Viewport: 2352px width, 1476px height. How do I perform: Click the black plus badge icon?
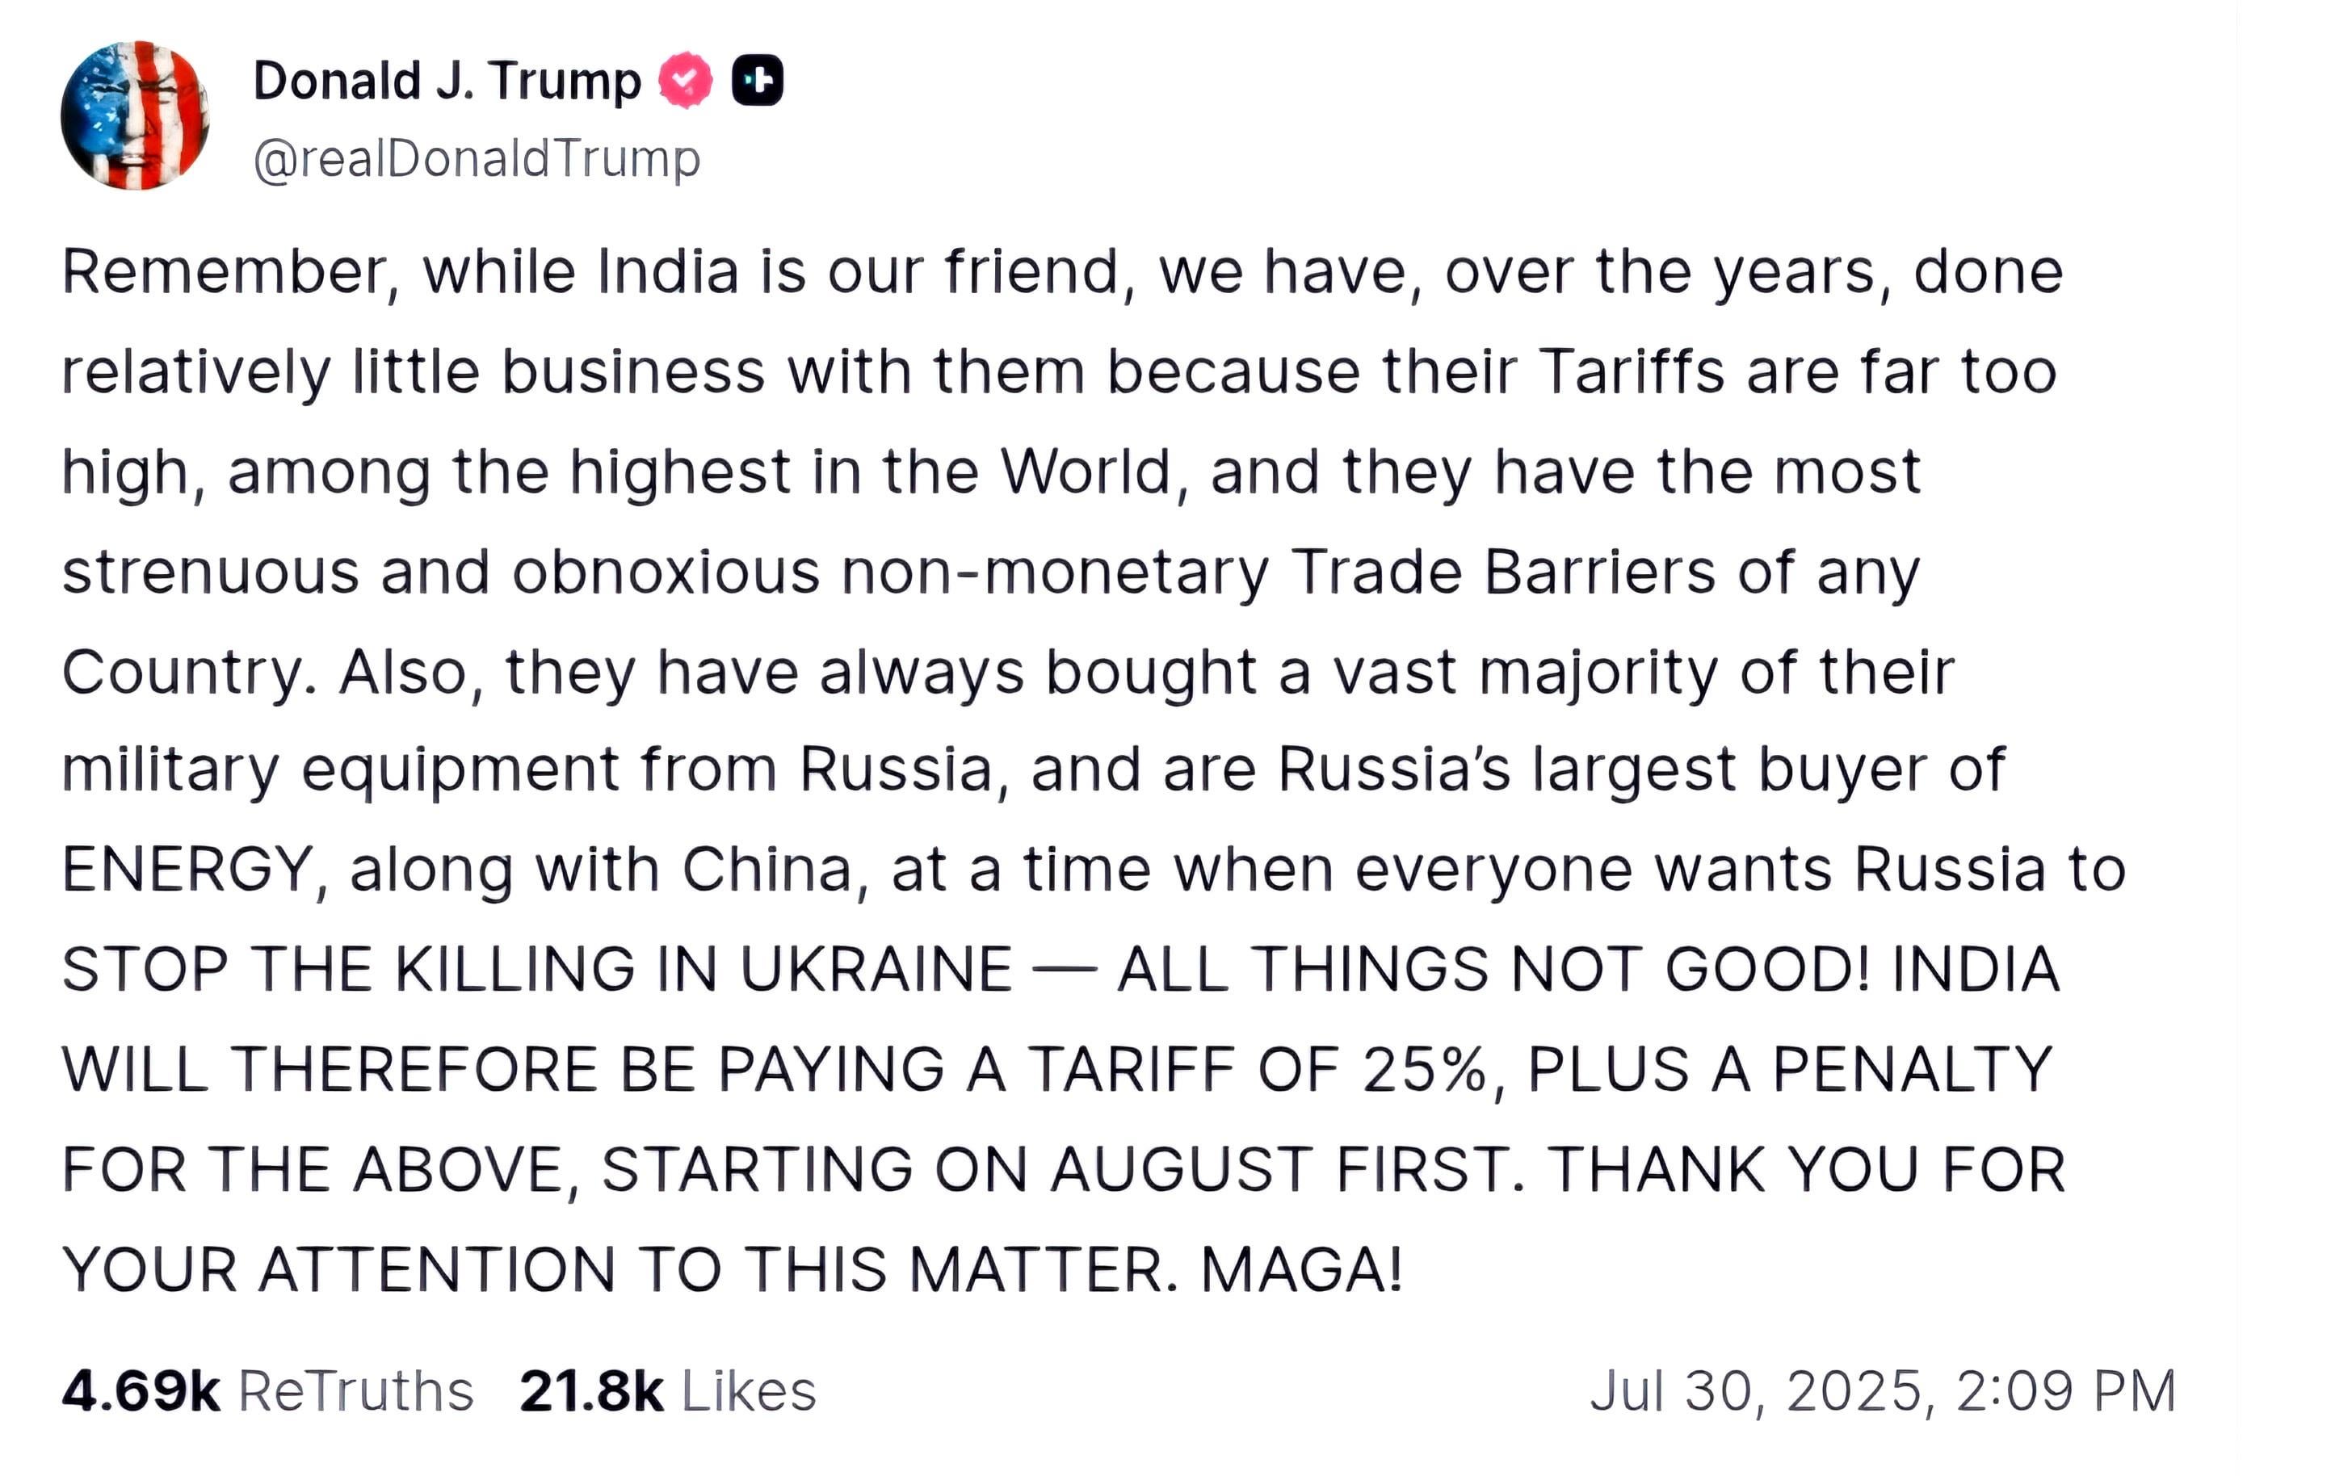tap(758, 80)
